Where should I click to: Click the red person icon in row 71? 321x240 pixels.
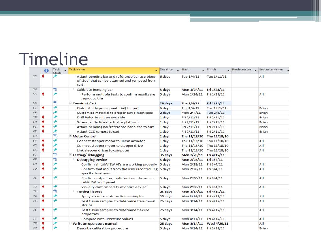[x=43, y=177]
